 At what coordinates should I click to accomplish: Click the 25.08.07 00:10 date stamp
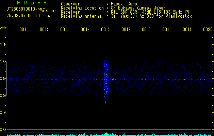click(23, 16)
